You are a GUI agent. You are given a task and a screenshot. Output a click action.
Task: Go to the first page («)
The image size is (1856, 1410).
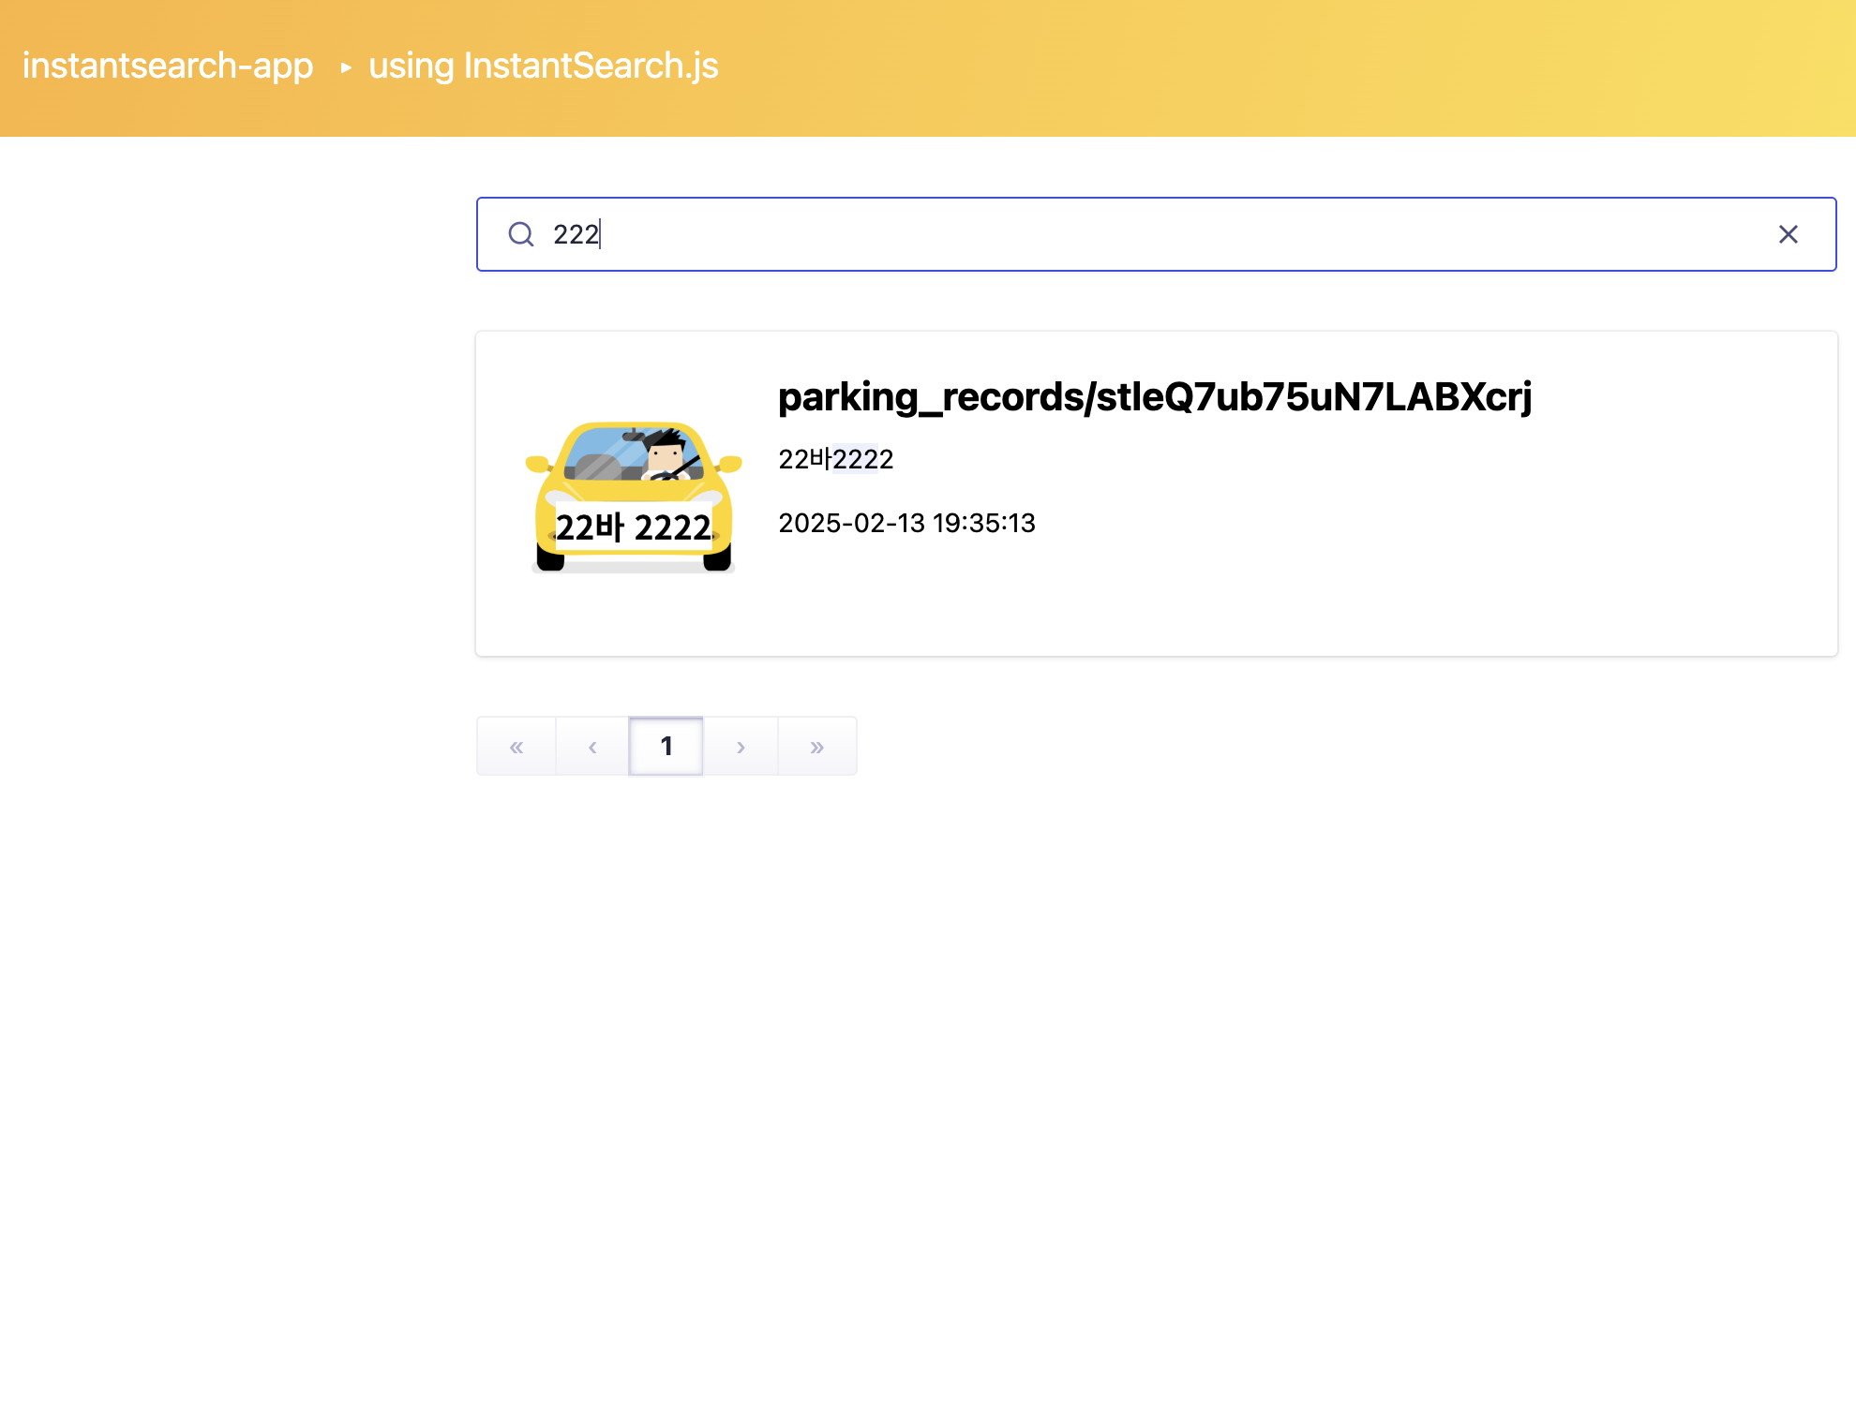(x=516, y=747)
